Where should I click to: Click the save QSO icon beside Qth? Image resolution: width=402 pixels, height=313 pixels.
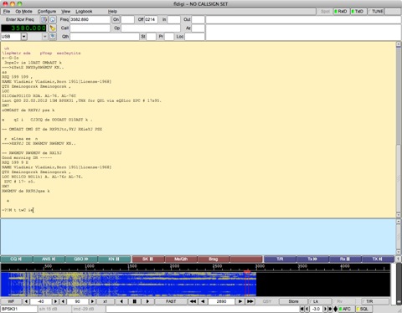(53, 36)
